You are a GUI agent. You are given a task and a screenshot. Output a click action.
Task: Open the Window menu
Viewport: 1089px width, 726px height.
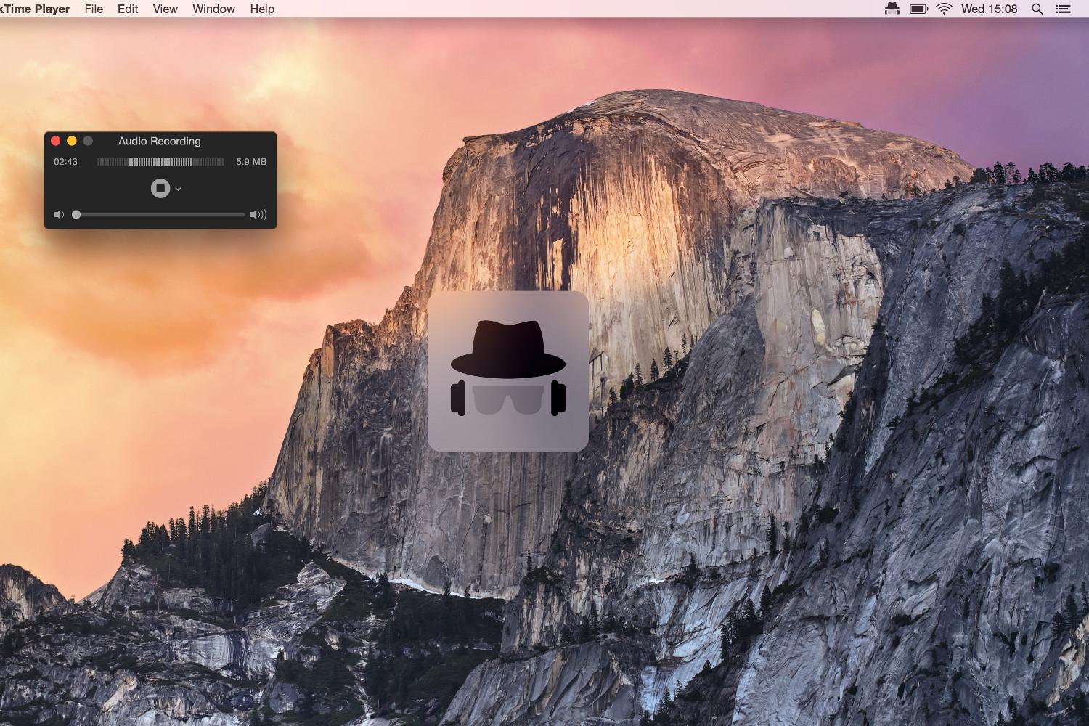[213, 9]
